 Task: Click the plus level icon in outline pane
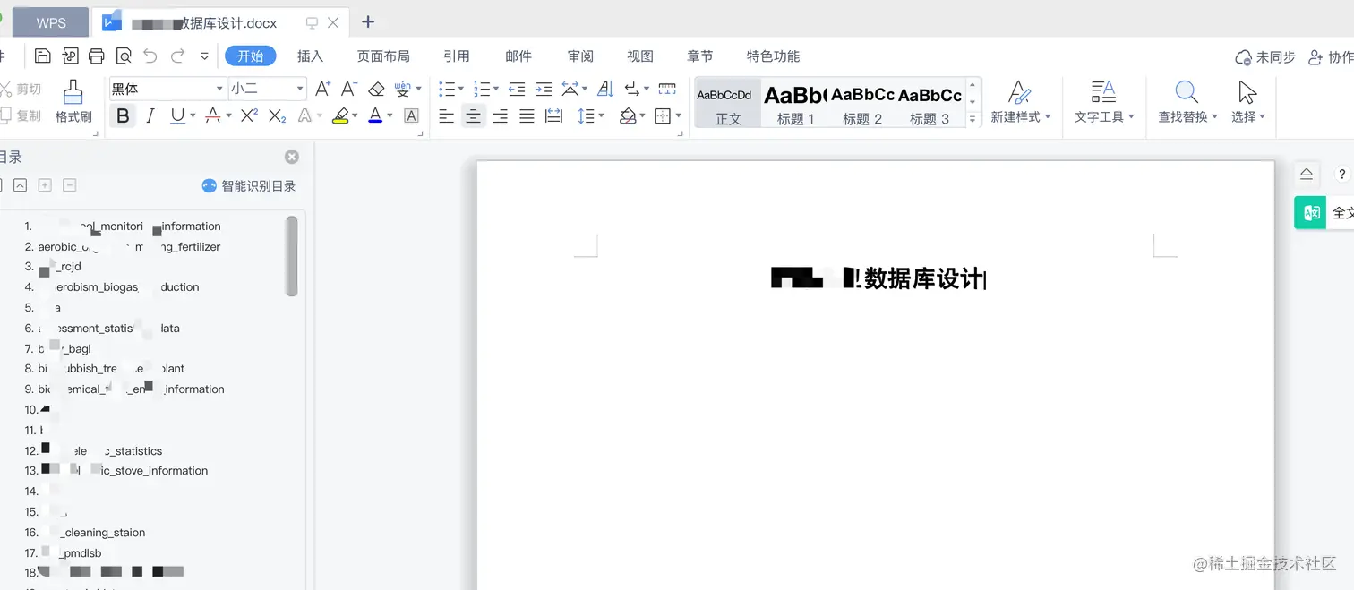45,185
